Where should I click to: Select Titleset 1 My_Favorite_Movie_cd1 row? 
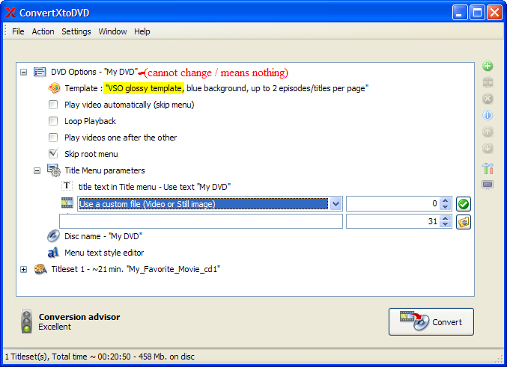click(136, 269)
